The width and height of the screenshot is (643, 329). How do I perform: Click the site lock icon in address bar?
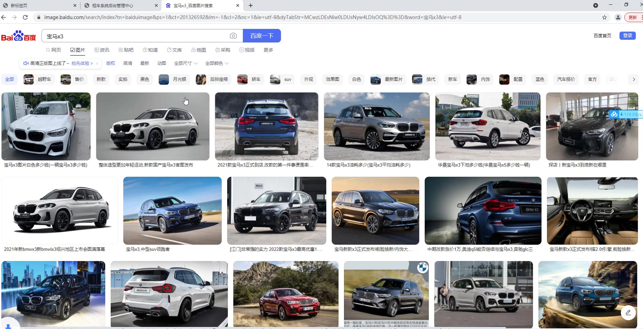pyautogui.click(x=38, y=17)
